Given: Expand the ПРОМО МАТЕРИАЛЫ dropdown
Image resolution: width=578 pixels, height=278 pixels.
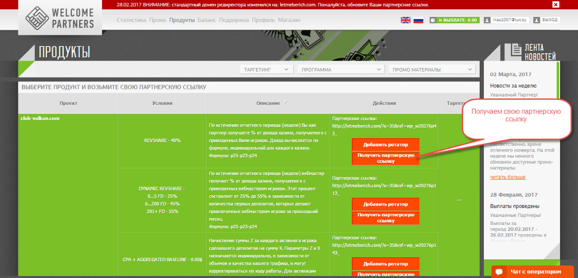Looking at the screenshot, I should pos(431,70).
